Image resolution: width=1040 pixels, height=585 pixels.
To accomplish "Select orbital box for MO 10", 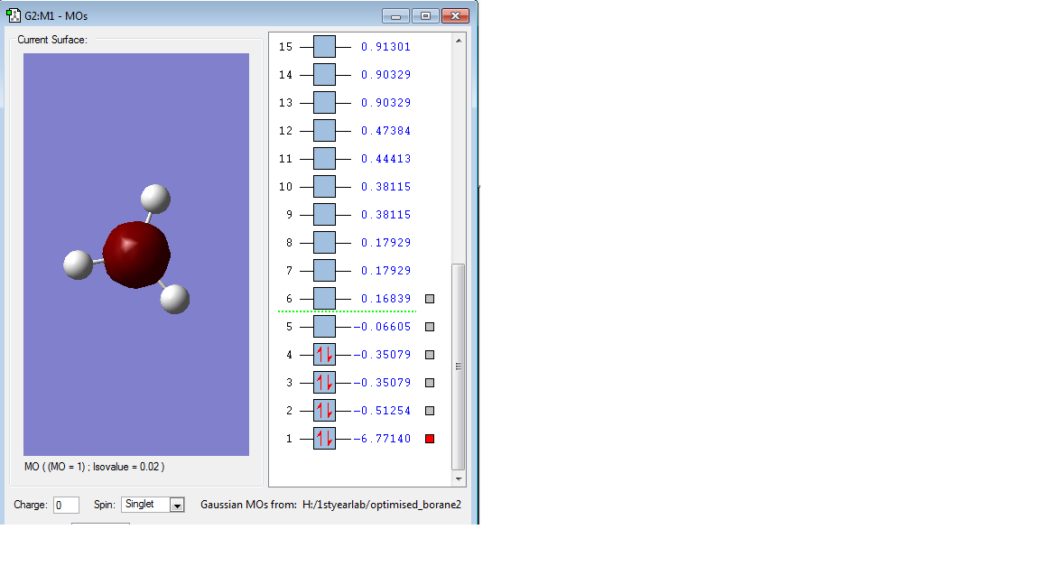I will (x=324, y=186).
